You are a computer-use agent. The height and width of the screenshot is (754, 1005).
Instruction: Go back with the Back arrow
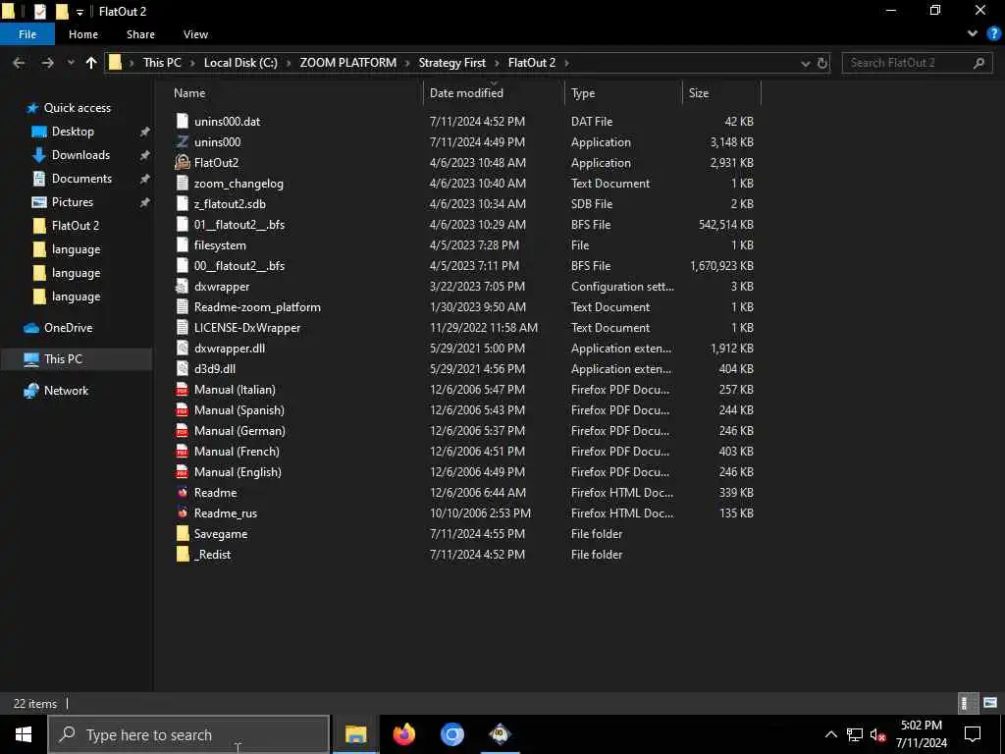pyautogui.click(x=19, y=63)
